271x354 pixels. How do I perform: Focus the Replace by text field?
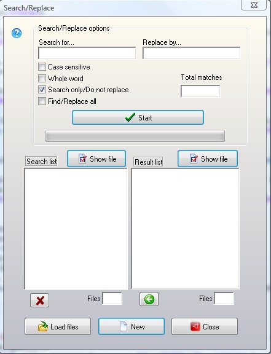coord(191,53)
